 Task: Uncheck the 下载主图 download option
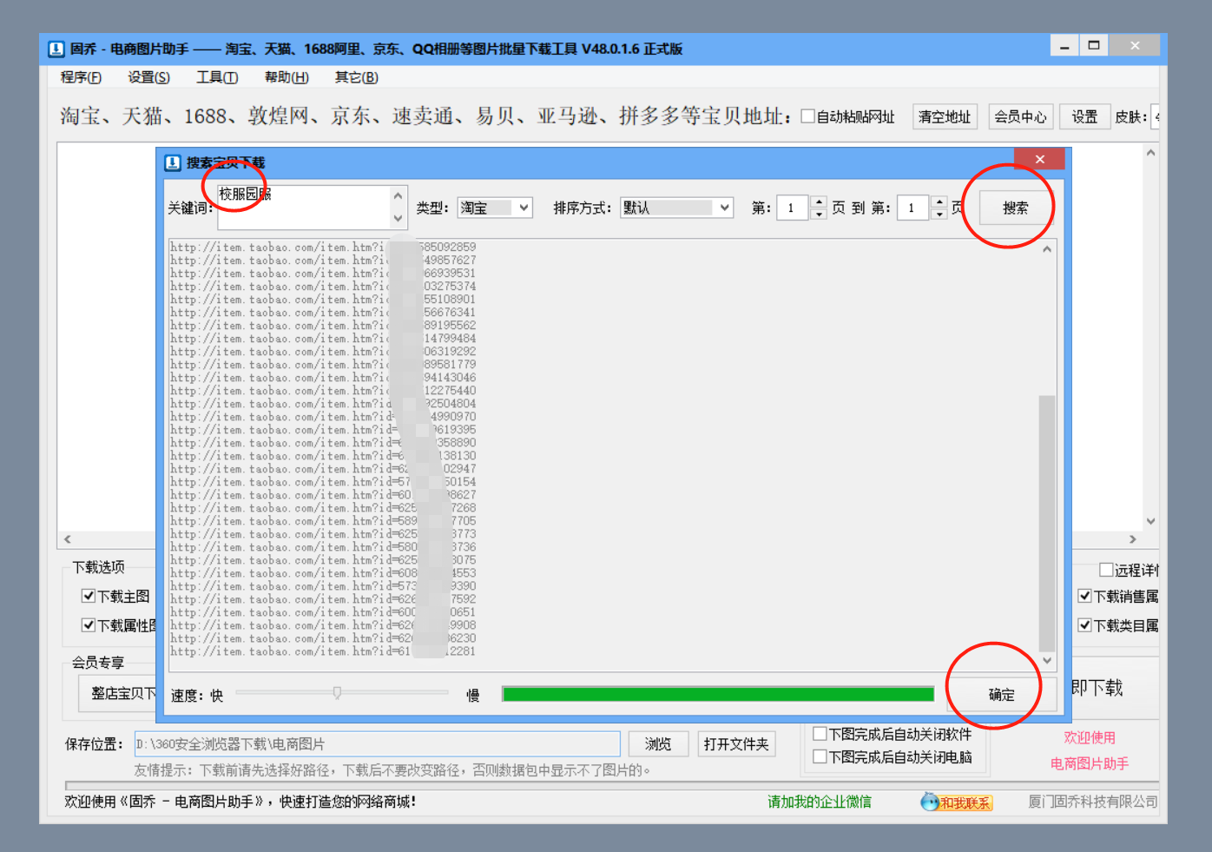pyautogui.click(x=88, y=596)
